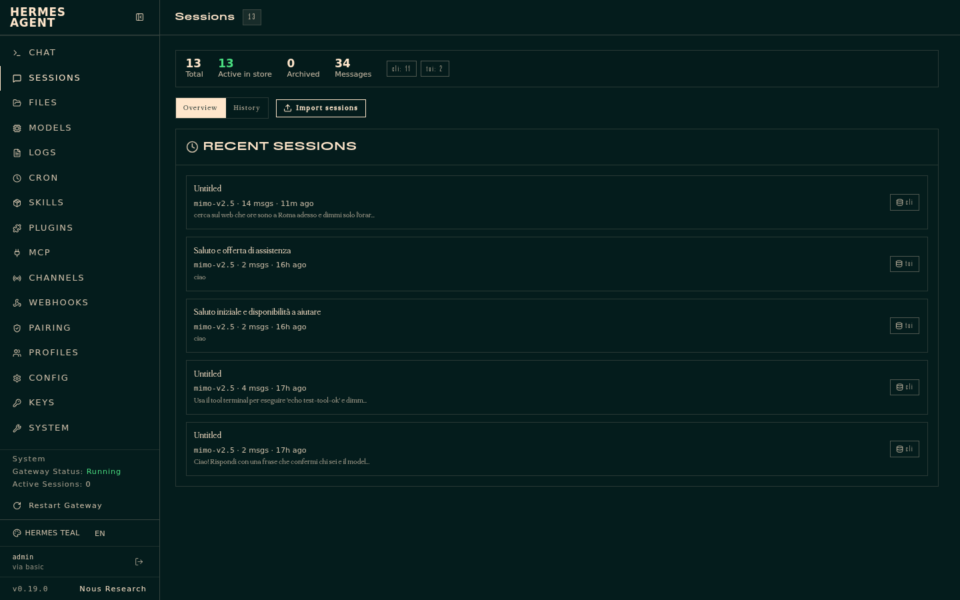Open Cron via the clock icon
The height and width of the screenshot is (600, 960).
(17, 178)
